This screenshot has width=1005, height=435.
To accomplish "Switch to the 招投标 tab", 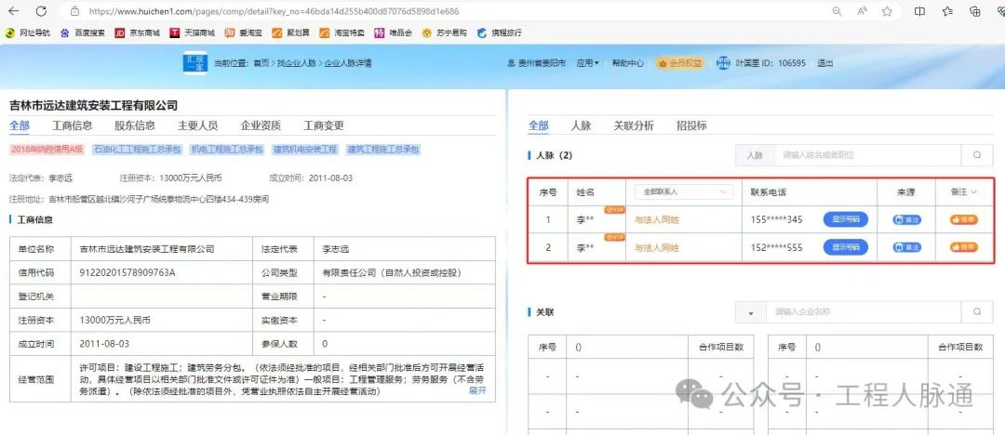I will coord(691,125).
